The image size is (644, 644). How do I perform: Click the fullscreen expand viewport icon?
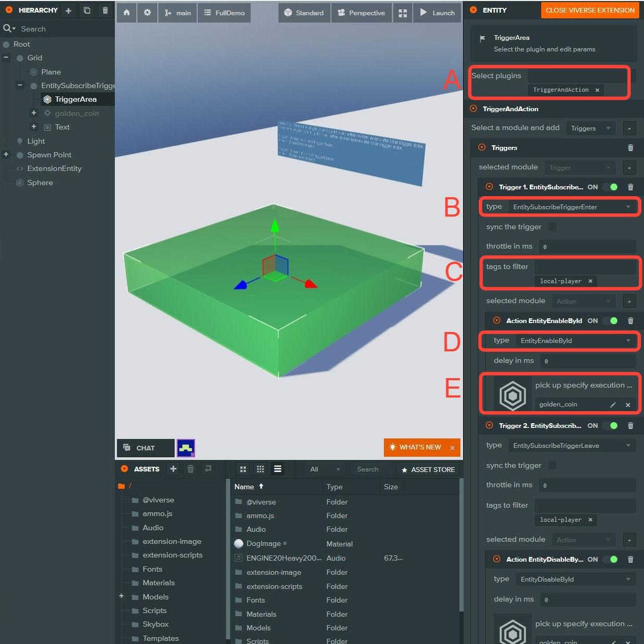coord(402,13)
